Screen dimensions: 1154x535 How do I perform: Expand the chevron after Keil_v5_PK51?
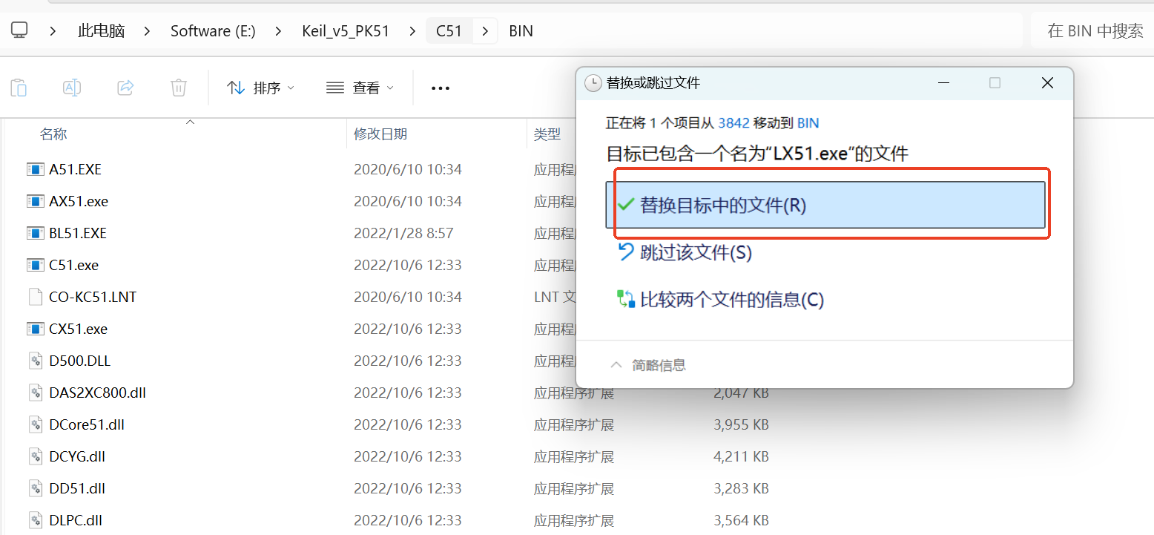pyautogui.click(x=412, y=31)
